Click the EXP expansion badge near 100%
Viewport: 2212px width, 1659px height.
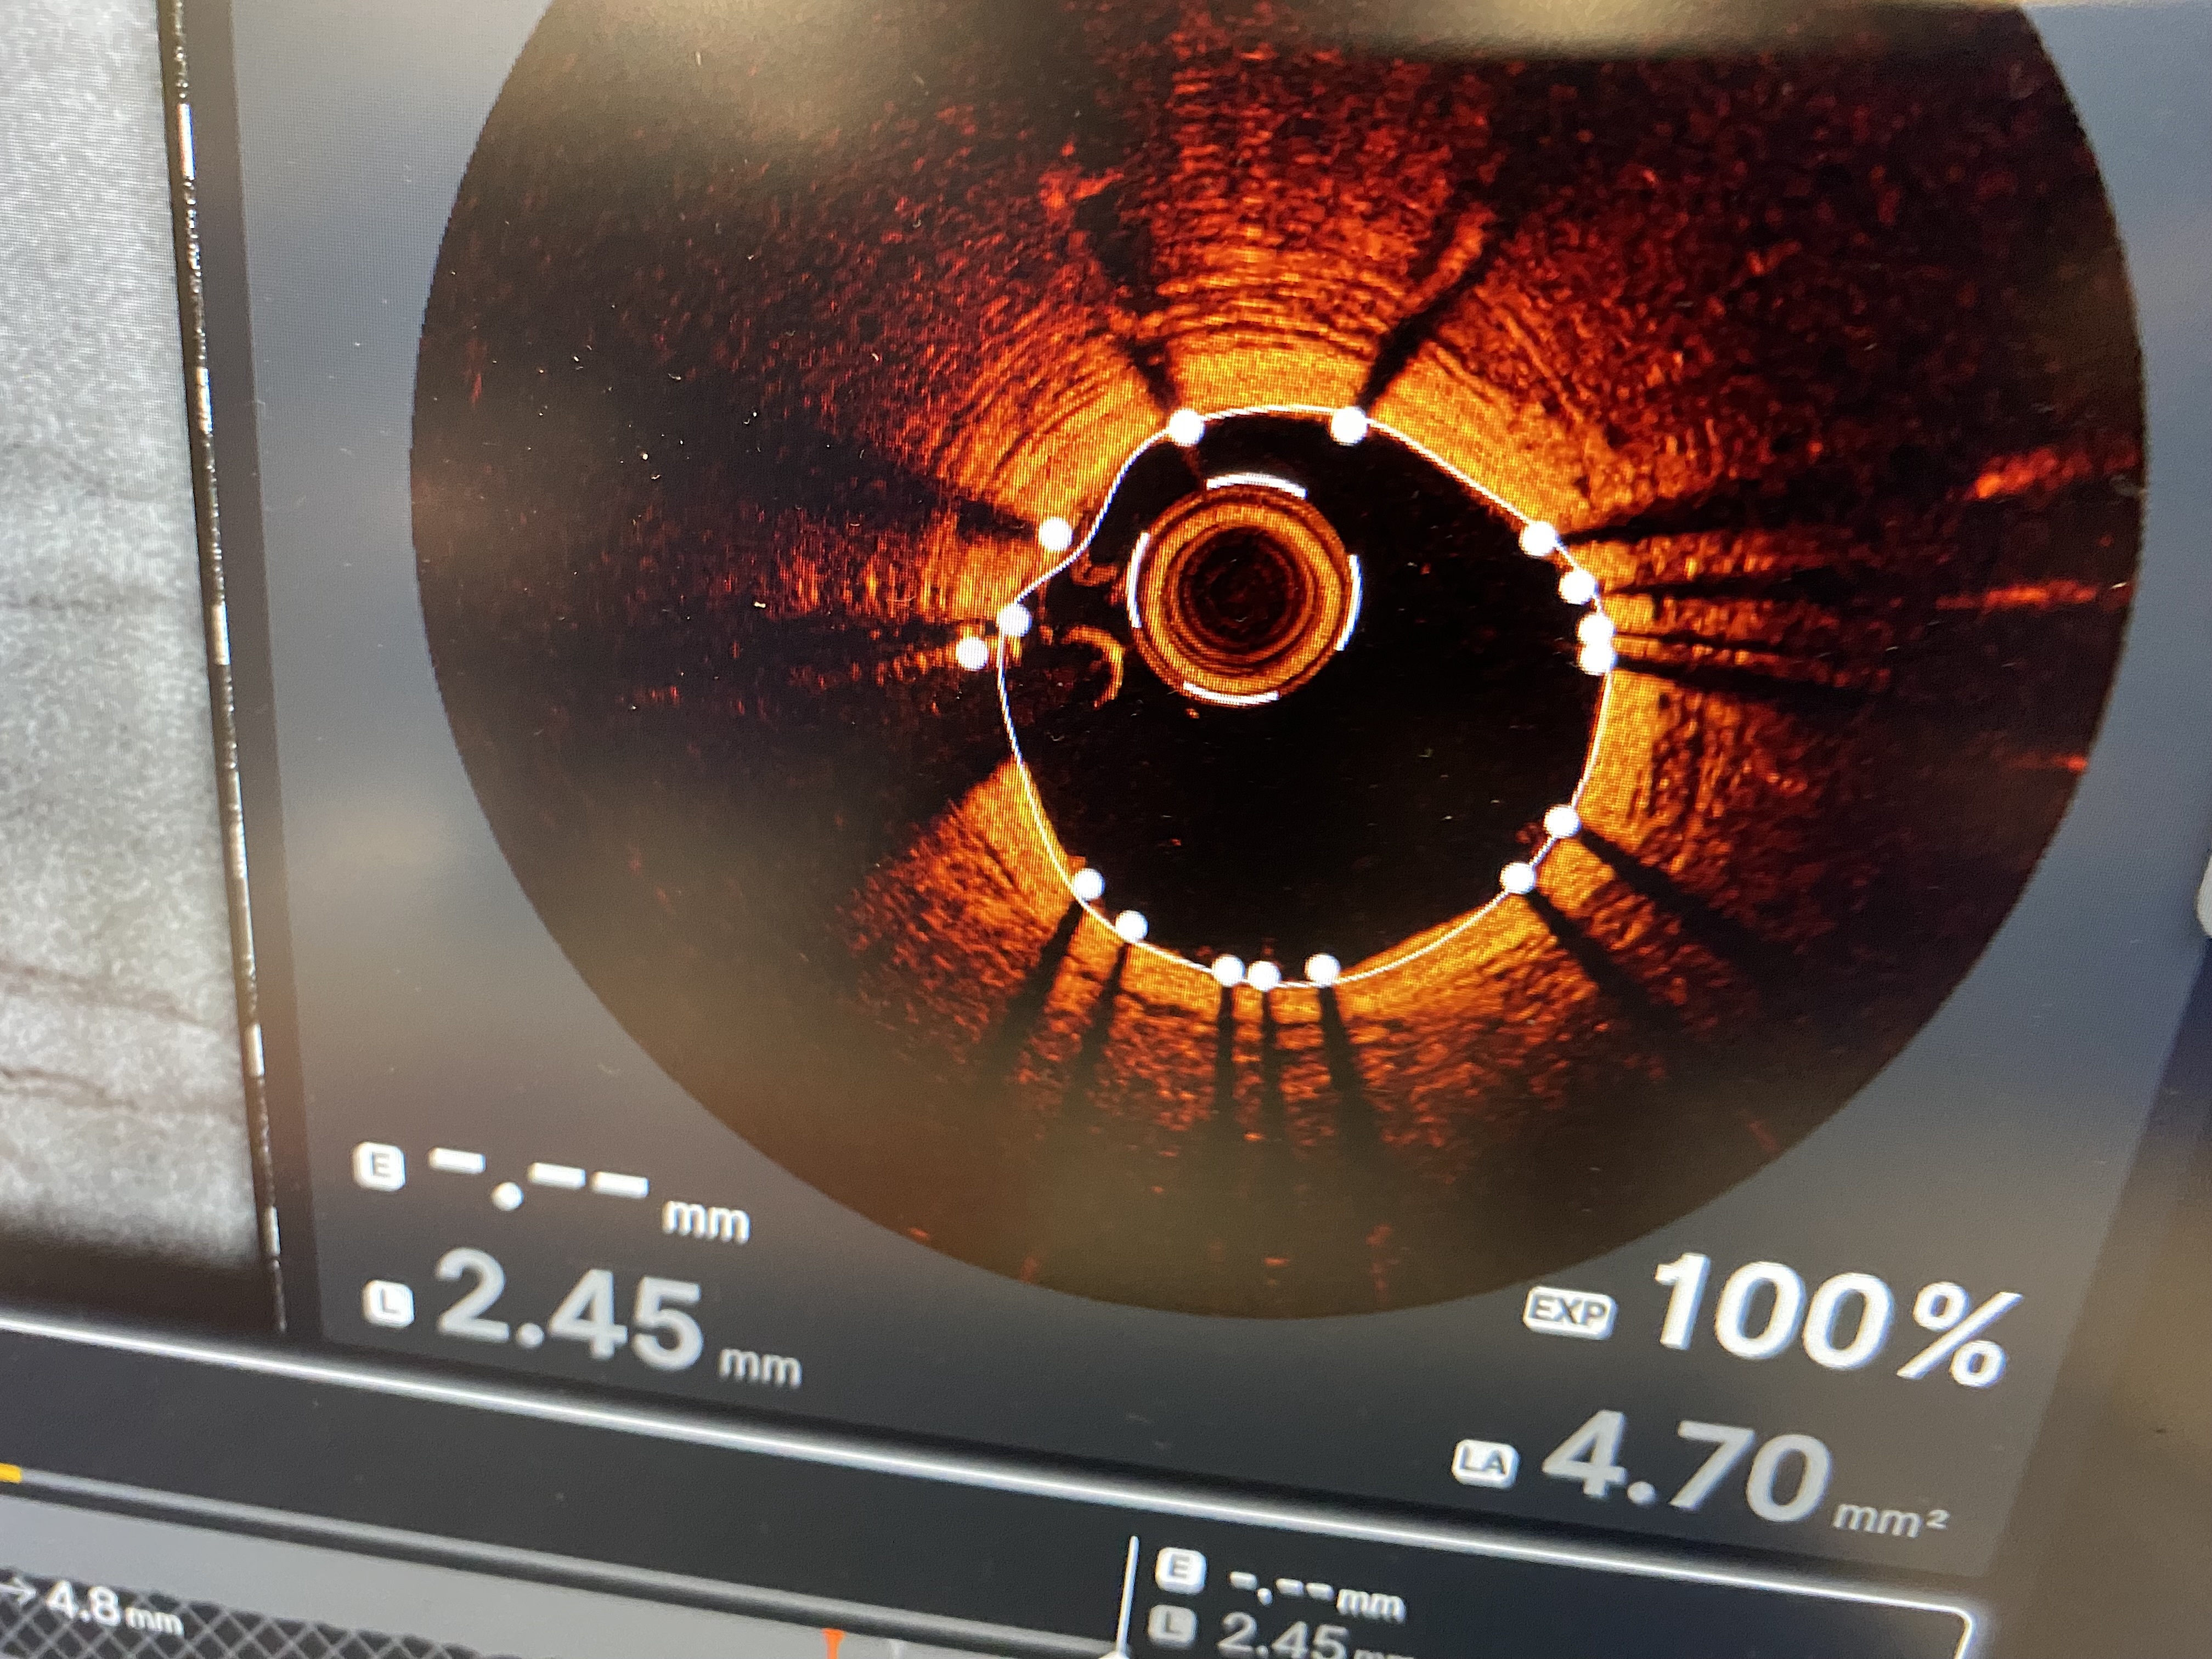pyautogui.click(x=1569, y=1313)
